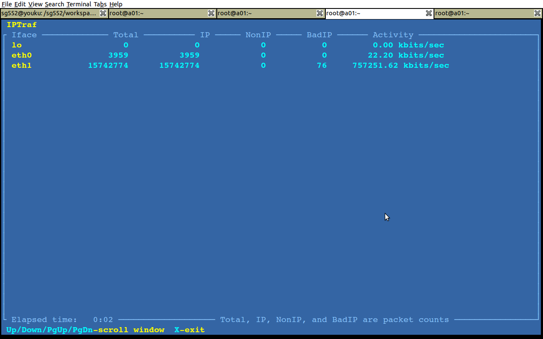Open the Edit menu
The image size is (543, 339).
coord(20,4)
